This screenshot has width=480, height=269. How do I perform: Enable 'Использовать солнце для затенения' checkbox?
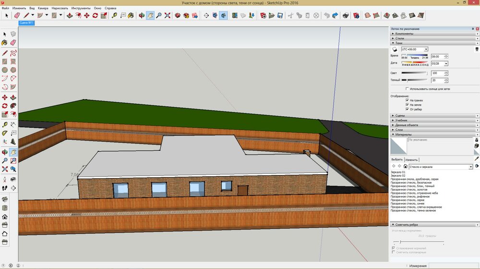tap(407, 89)
